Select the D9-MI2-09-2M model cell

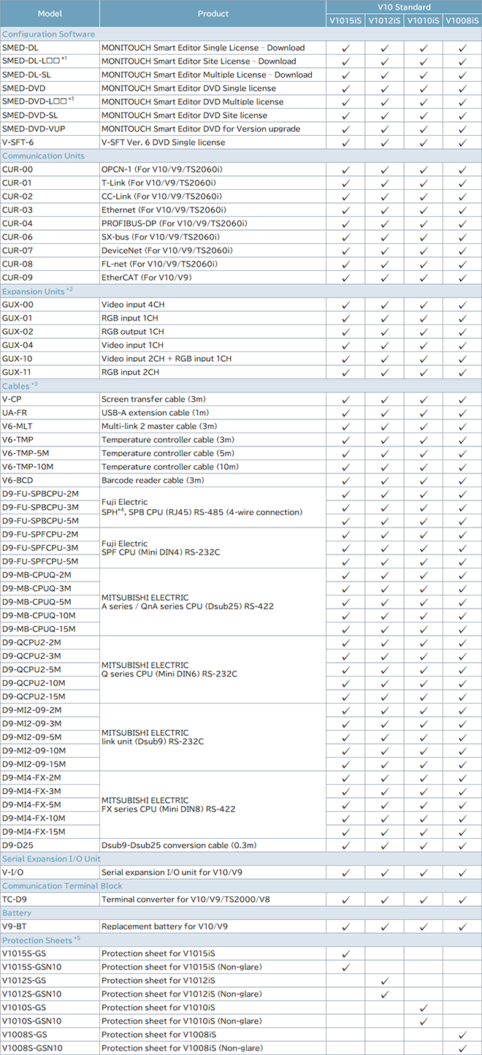(50, 710)
